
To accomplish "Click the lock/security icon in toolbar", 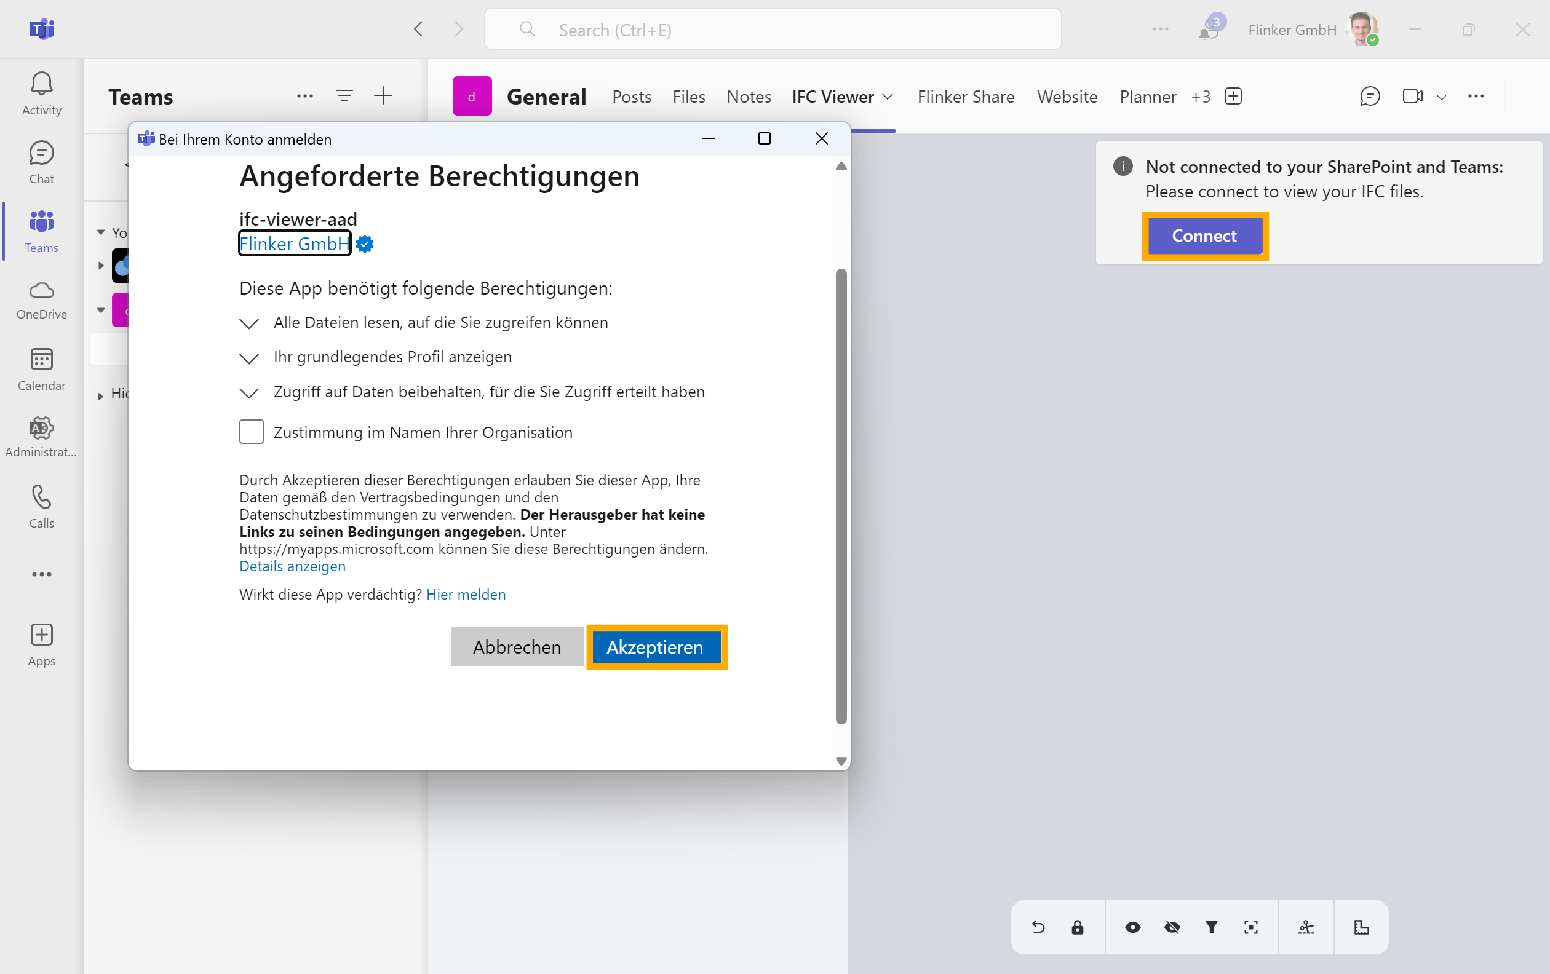I will click(1076, 928).
